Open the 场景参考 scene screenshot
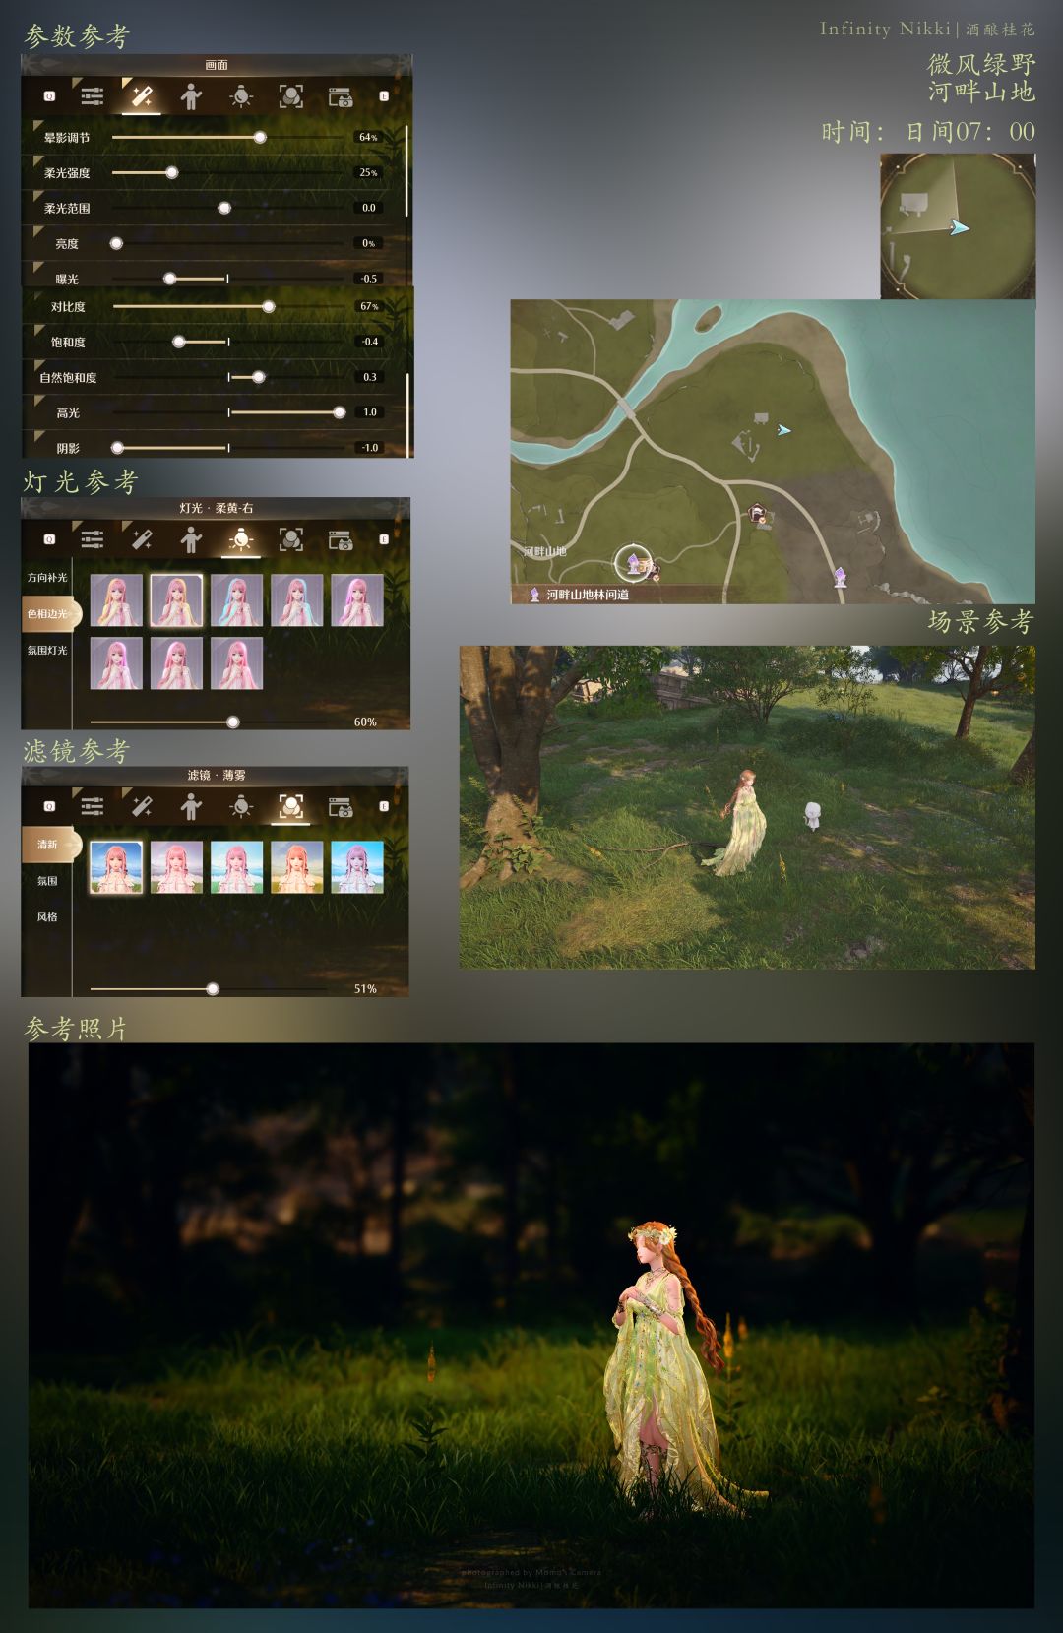Viewport: 1063px width, 1633px height. 747,807
